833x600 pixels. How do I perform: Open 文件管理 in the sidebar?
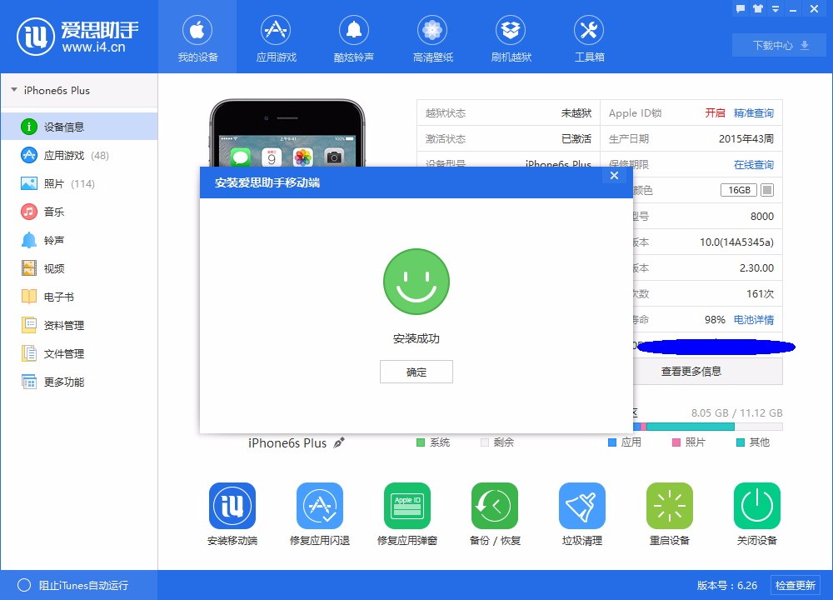pos(79,353)
